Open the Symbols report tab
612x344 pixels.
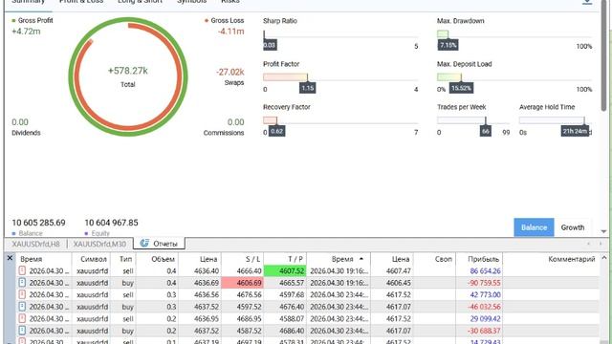pyautogui.click(x=191, y=2)
